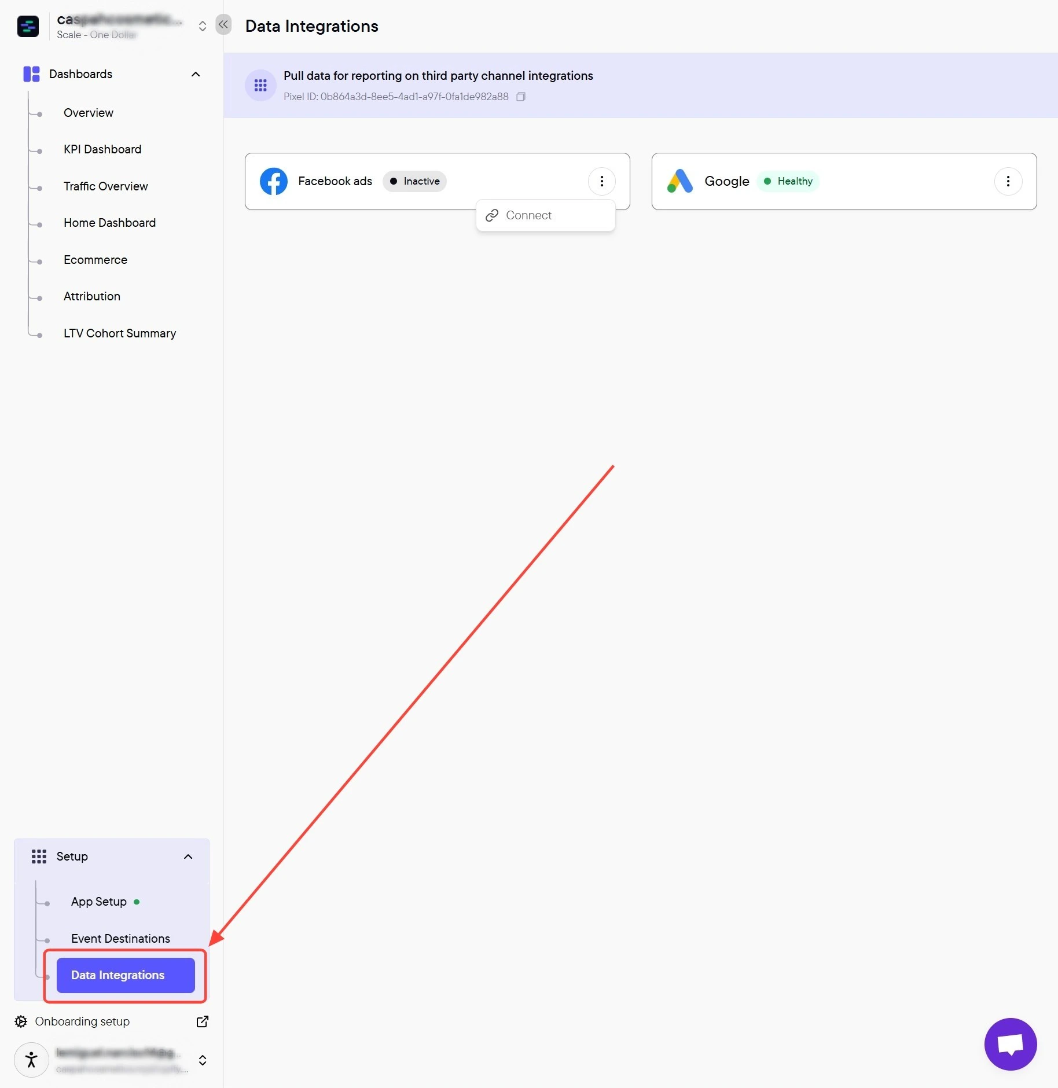Click the Onboarding setup link
1058x1088 pixels.
tap(82, 1021)
